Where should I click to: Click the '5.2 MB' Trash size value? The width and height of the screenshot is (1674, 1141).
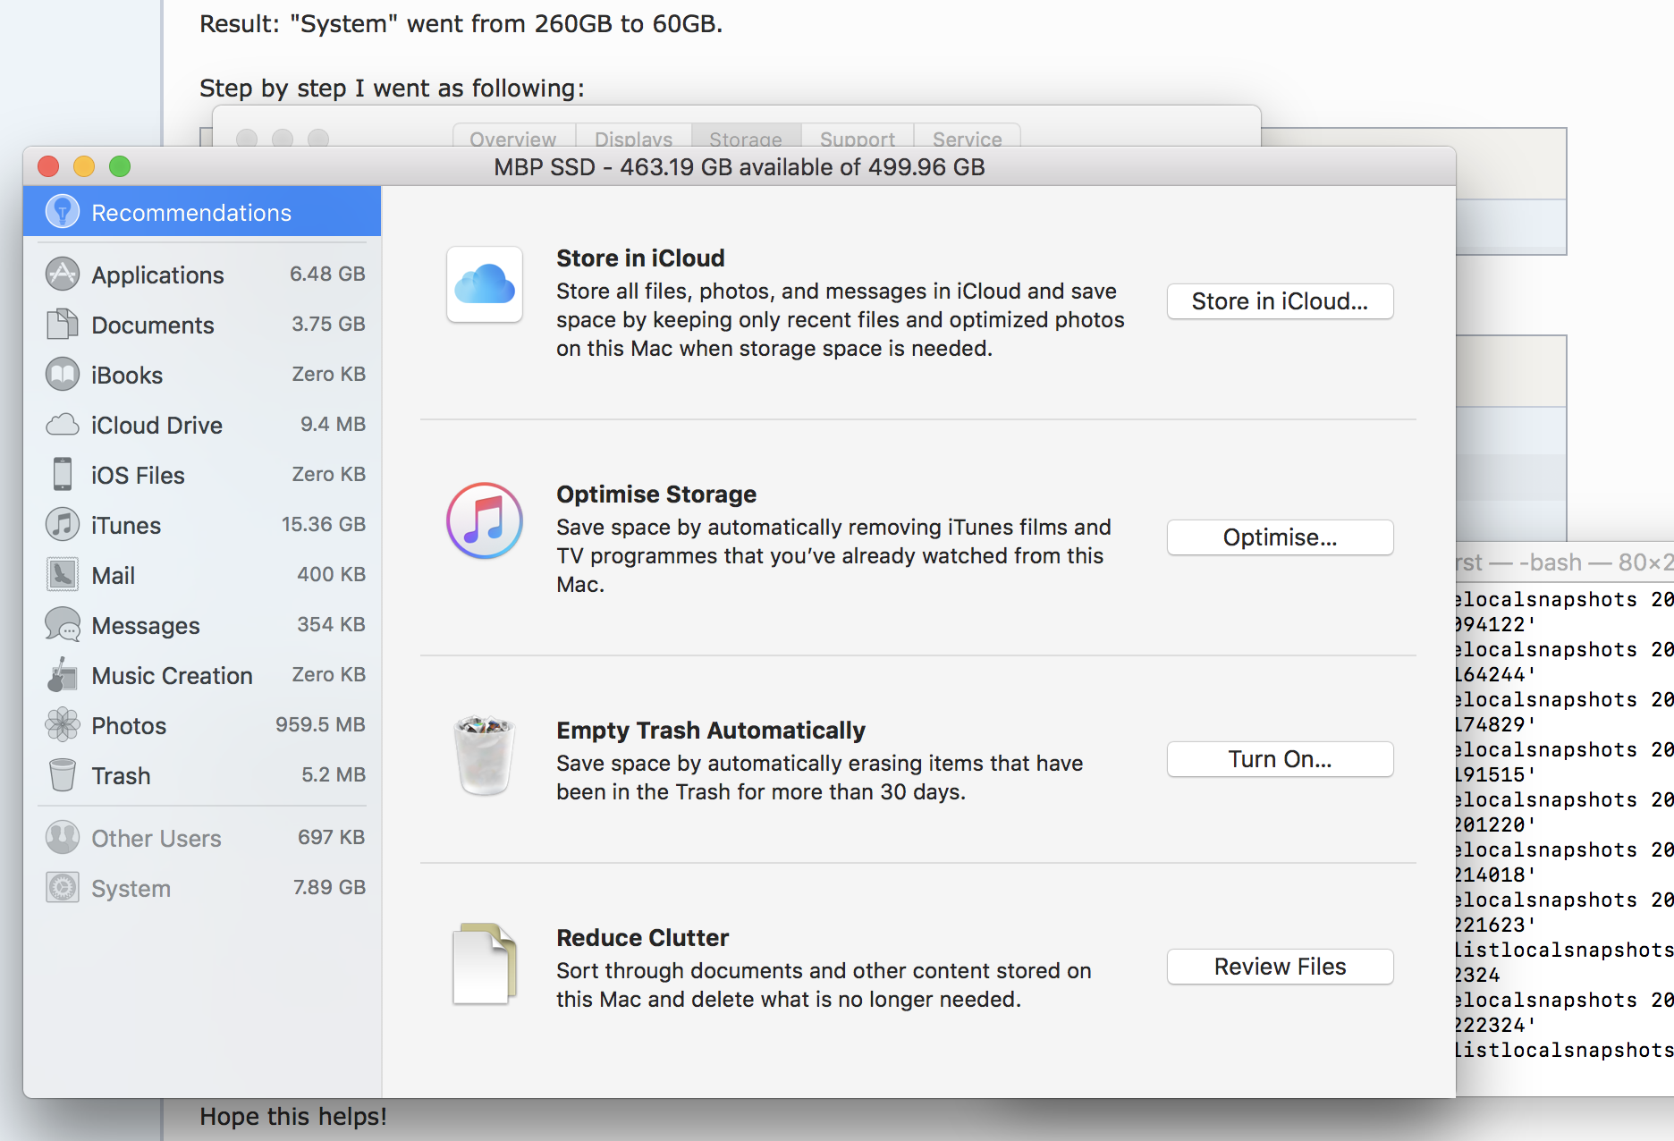click(x=334, y=774)
